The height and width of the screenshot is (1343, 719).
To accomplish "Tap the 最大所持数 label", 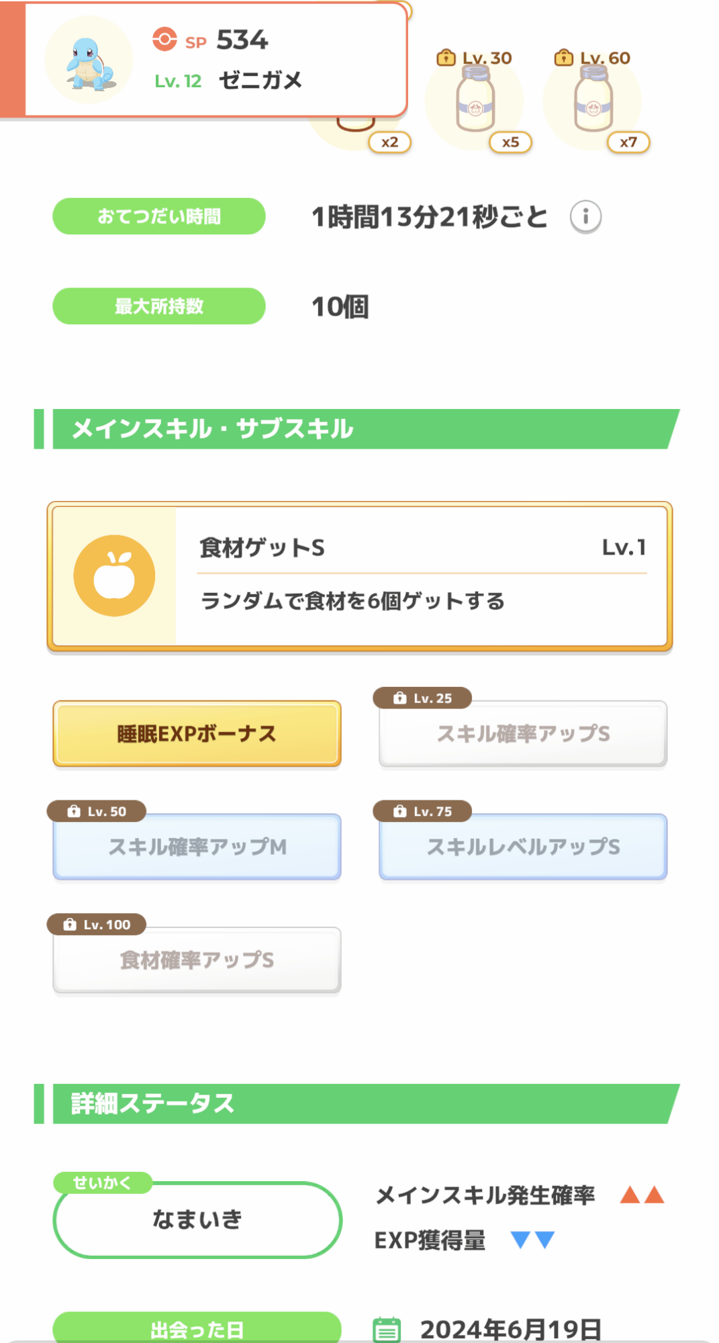I will point(159,306).
